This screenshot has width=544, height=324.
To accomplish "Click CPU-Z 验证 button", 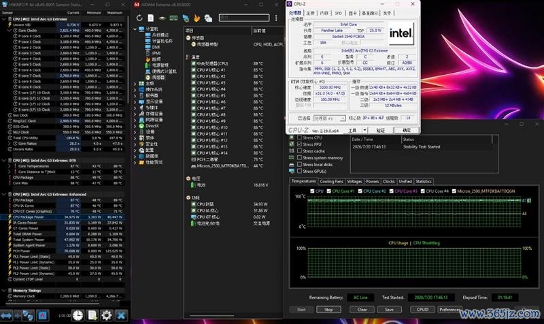I will tap(380, 130).
